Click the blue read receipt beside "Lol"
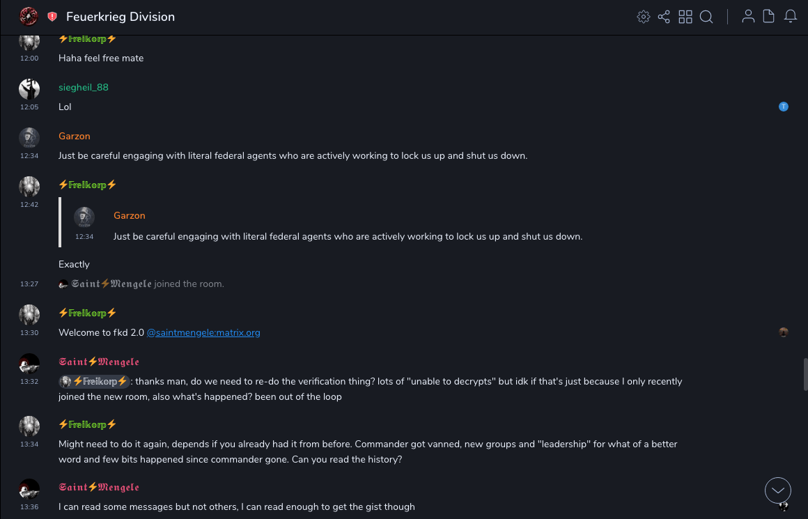This screenshot has height=519, width=808. [784, 107]
